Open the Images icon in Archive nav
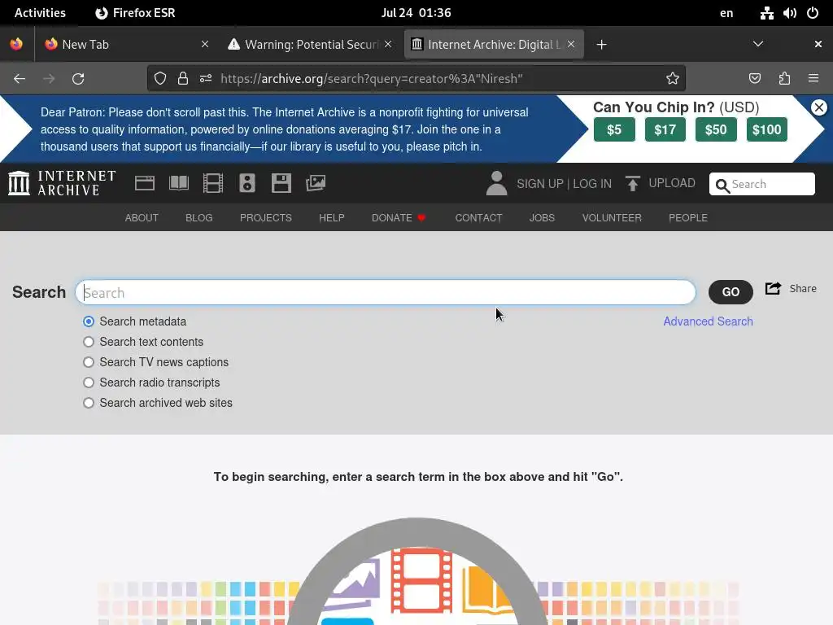The height and width of the screenshot is (625, 833). click(316, 183)
